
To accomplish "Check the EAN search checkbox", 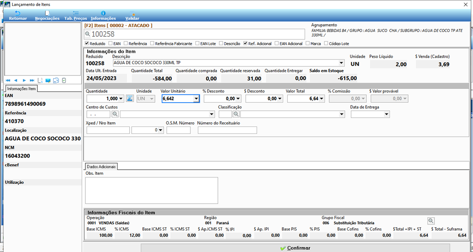I will click(111, 43).
